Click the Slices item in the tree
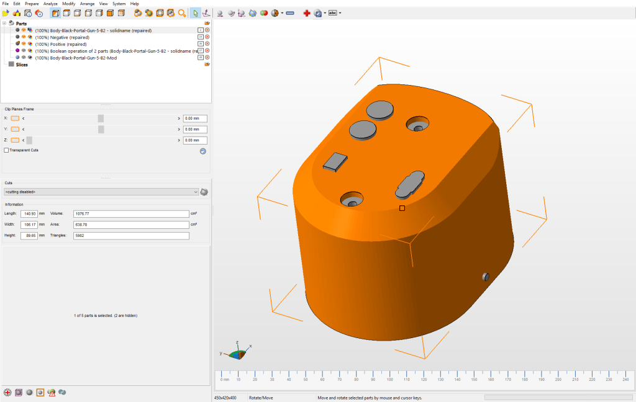Screen dimensions: 636x402 22,65
